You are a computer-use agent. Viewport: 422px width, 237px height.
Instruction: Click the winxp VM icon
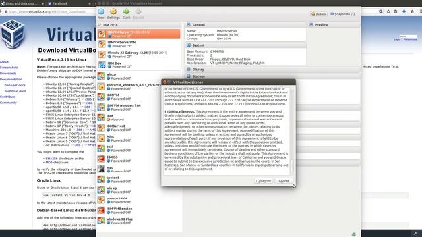(101, 76)
